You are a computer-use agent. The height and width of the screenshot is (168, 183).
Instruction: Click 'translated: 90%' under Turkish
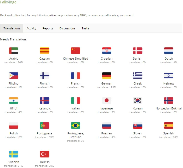coord(44,166)
